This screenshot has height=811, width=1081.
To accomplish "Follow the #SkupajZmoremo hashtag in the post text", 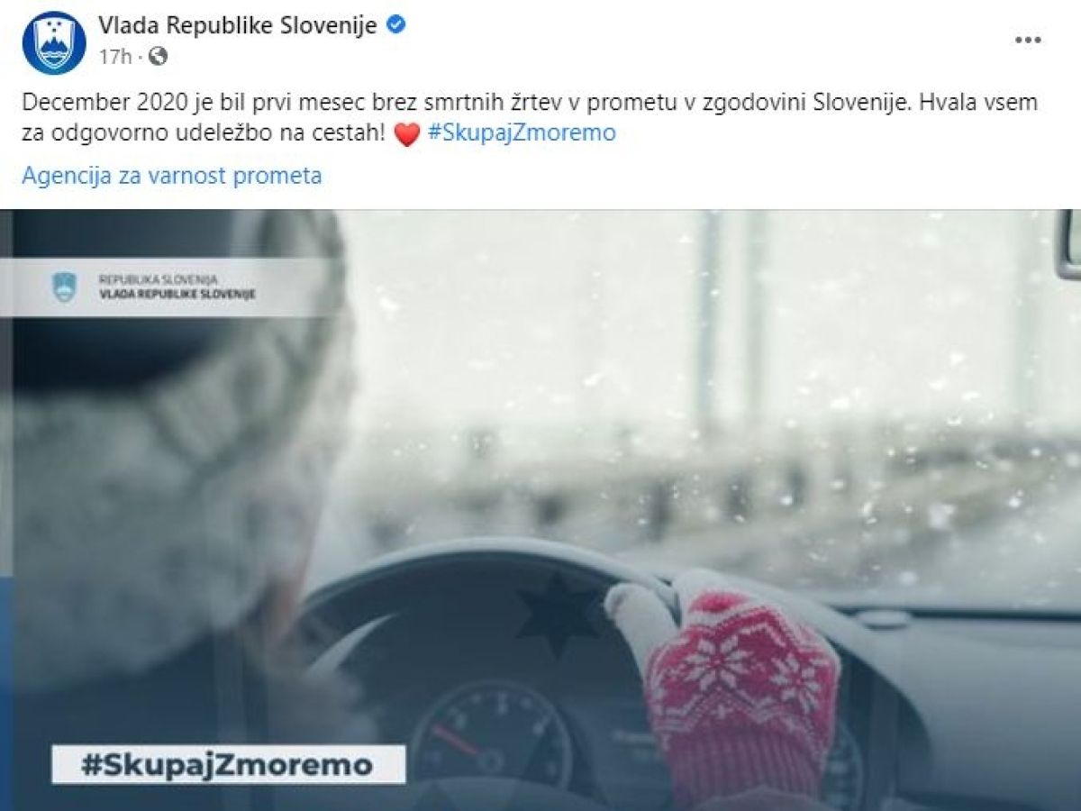I will coord(522,133).
